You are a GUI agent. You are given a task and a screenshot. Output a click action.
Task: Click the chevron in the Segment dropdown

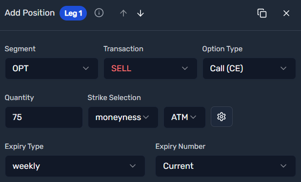coord(86,68)
